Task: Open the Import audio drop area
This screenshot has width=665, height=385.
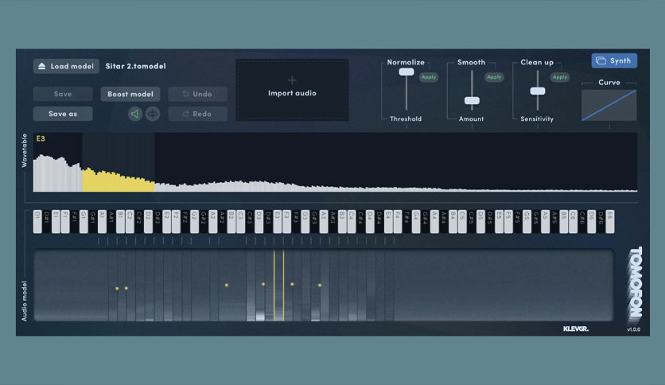Action: pyautogui.click(x=292, y=90)
